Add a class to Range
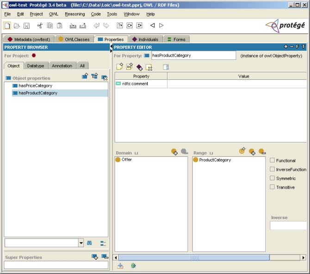 pyautogui.click(x=252, y=152)
